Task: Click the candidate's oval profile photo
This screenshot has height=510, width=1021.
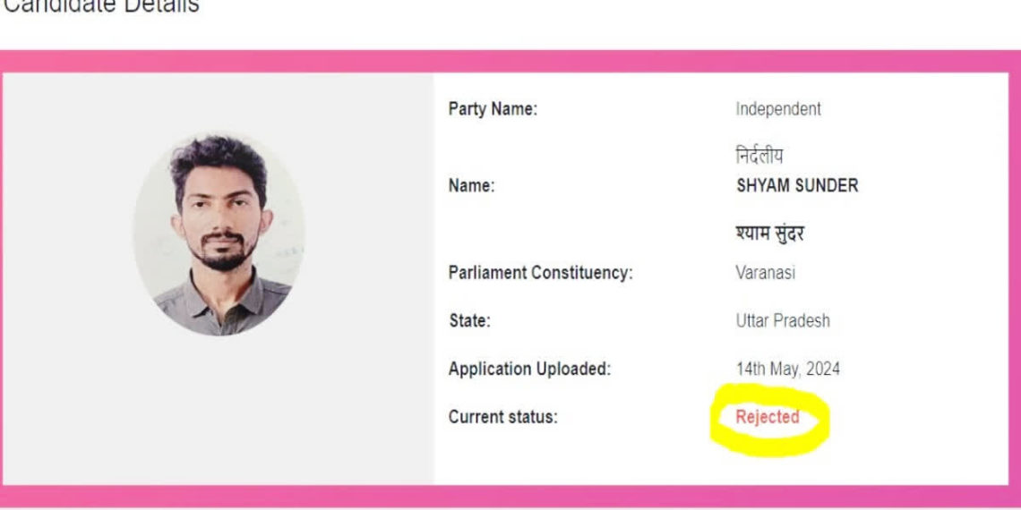Action: (219, 234)
